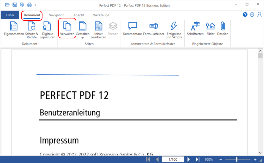Maximize the Perfect PDF window

point(247,4)
